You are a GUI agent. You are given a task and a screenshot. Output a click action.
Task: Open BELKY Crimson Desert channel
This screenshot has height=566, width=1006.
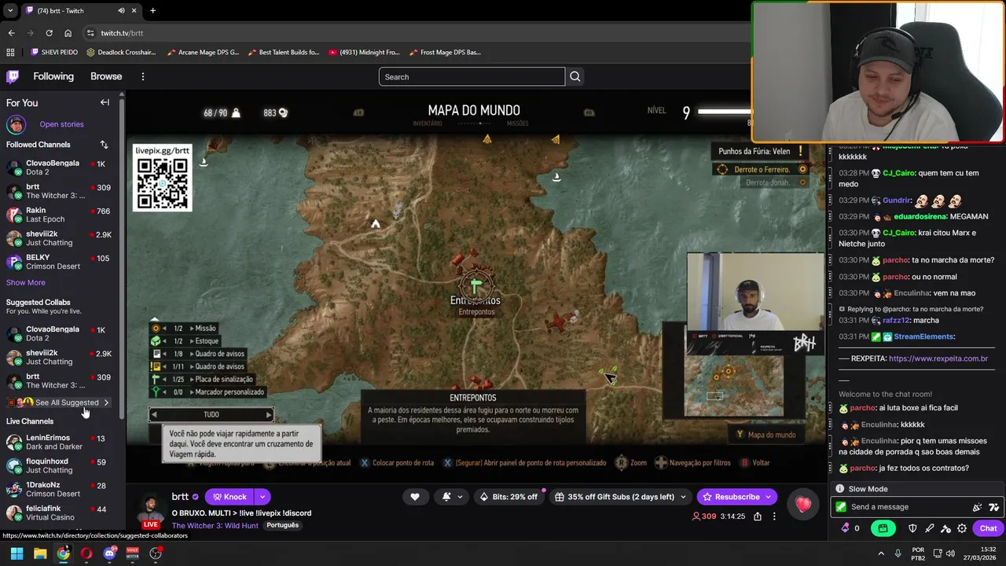[59, 262]
